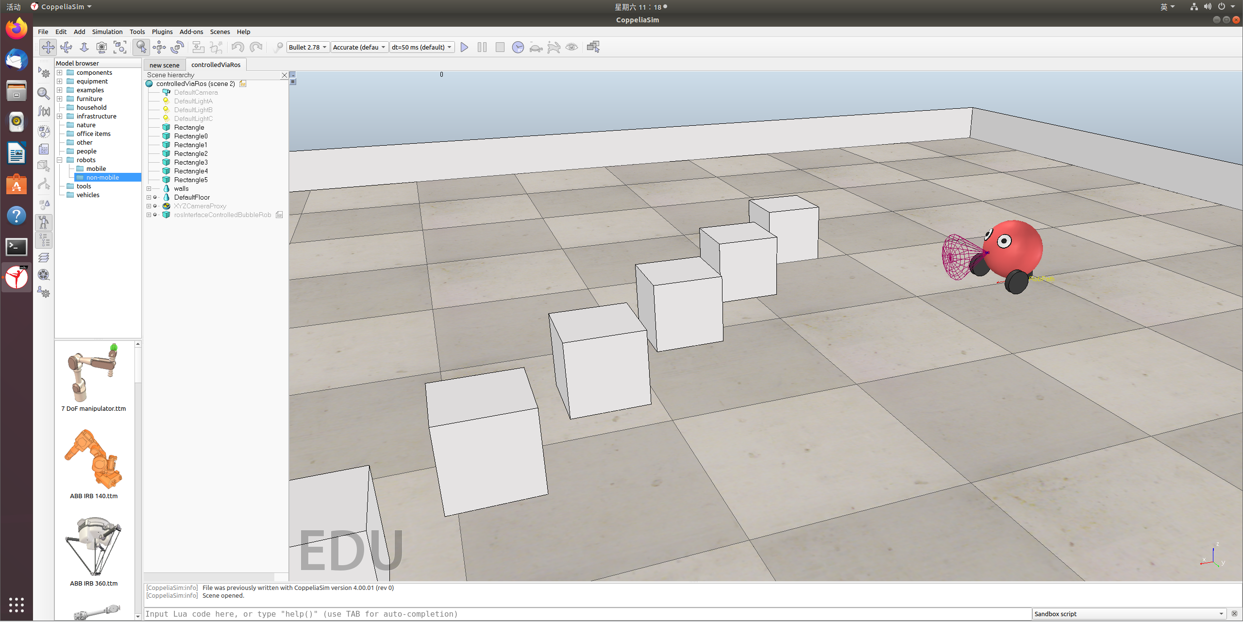Screen dimensions: 1243x622
Task: Select the mobile folder under robots
Action: (96, 169)
